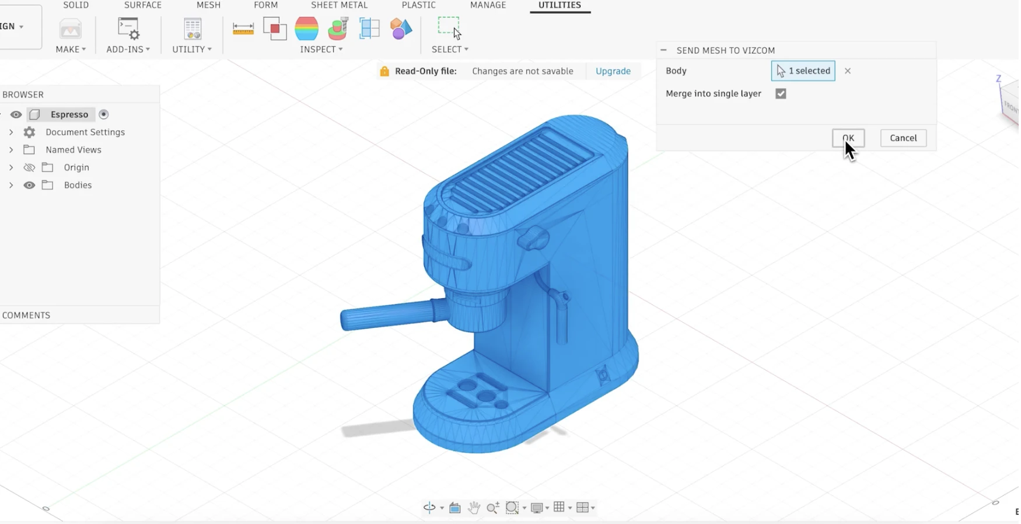The width and height of the screenshot is (1021, 524).
Task: Click the Viewports layout icon
Action: pos(582,508)
